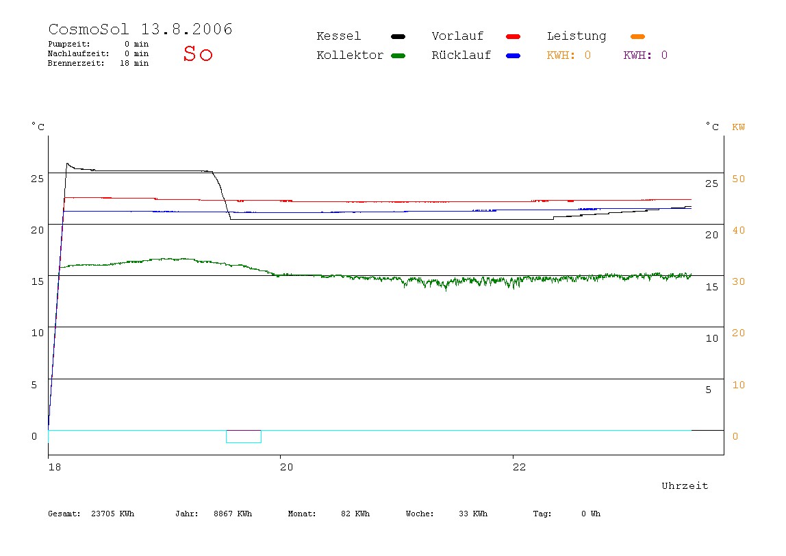Click the green Kollektor legend swatch

[x=398, y=55]
